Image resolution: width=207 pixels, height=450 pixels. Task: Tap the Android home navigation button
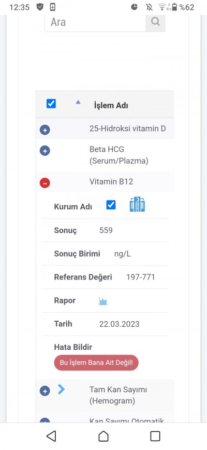[x=103, y=436]
